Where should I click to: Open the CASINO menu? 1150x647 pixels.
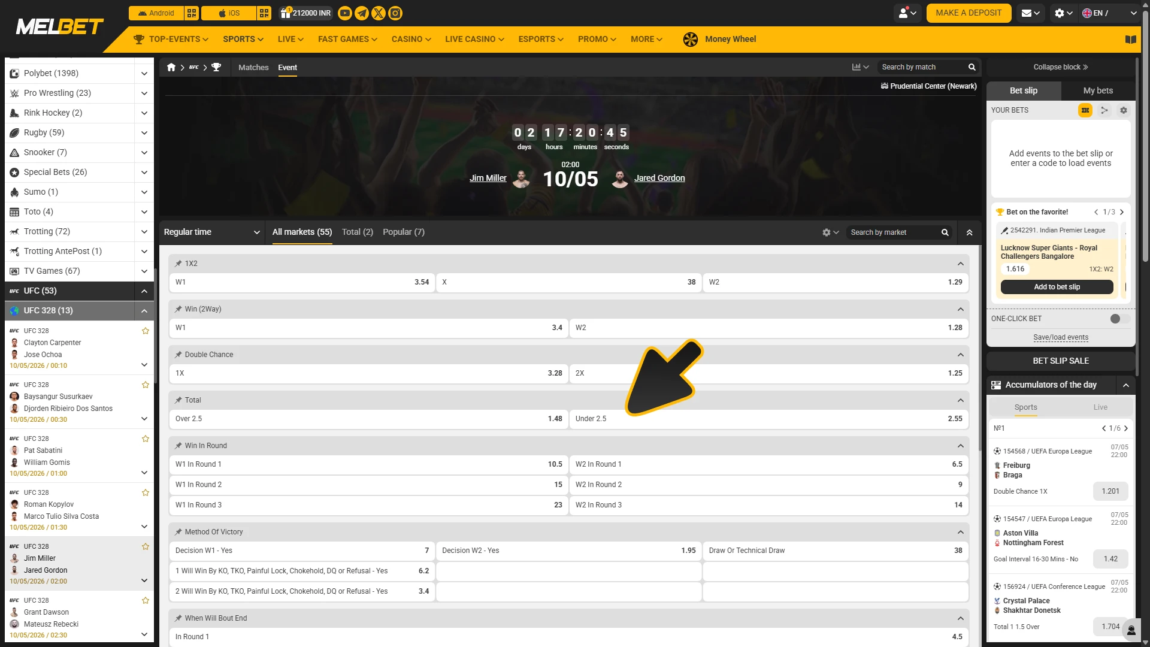click(411, 40)
